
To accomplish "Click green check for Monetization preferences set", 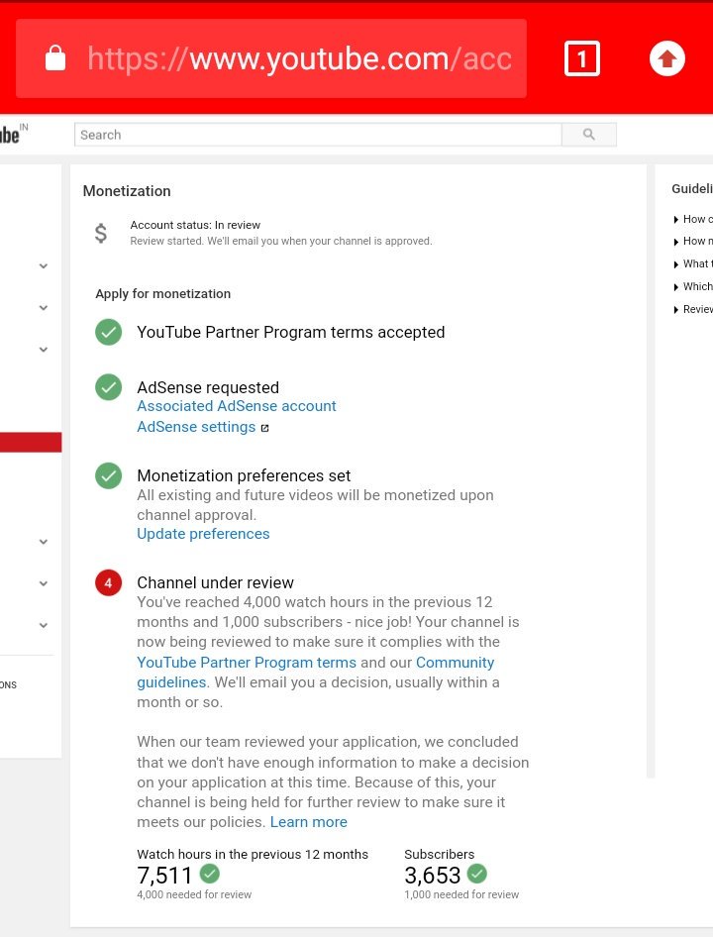I will coord(108,475).
